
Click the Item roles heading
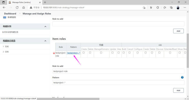tap(59, 39)
